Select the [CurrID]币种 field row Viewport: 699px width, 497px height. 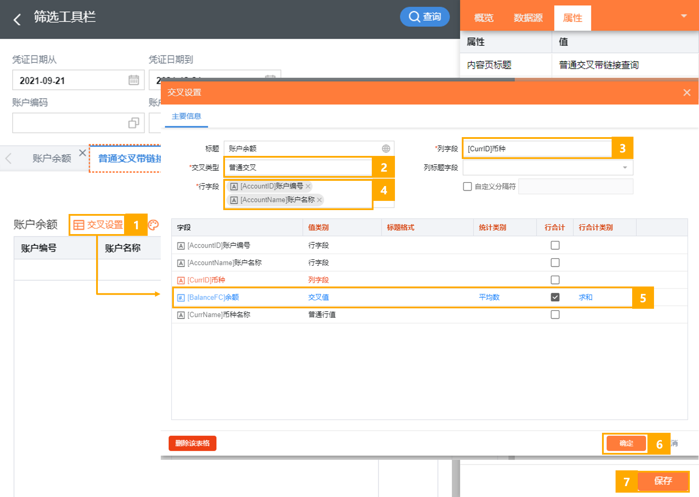pos(429,280)
